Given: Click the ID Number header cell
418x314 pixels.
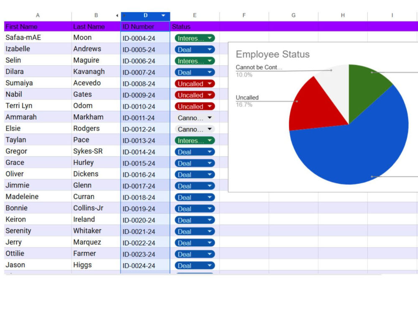Looking at the screenshot, I should click(145, 26).
